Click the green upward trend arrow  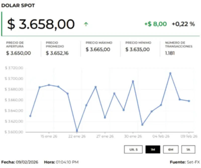tap(86, 24)
